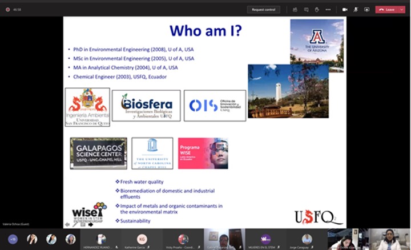
Task: Expand the +15 overflow participants list
Action: pyautogui.click(x=13, y=239)
